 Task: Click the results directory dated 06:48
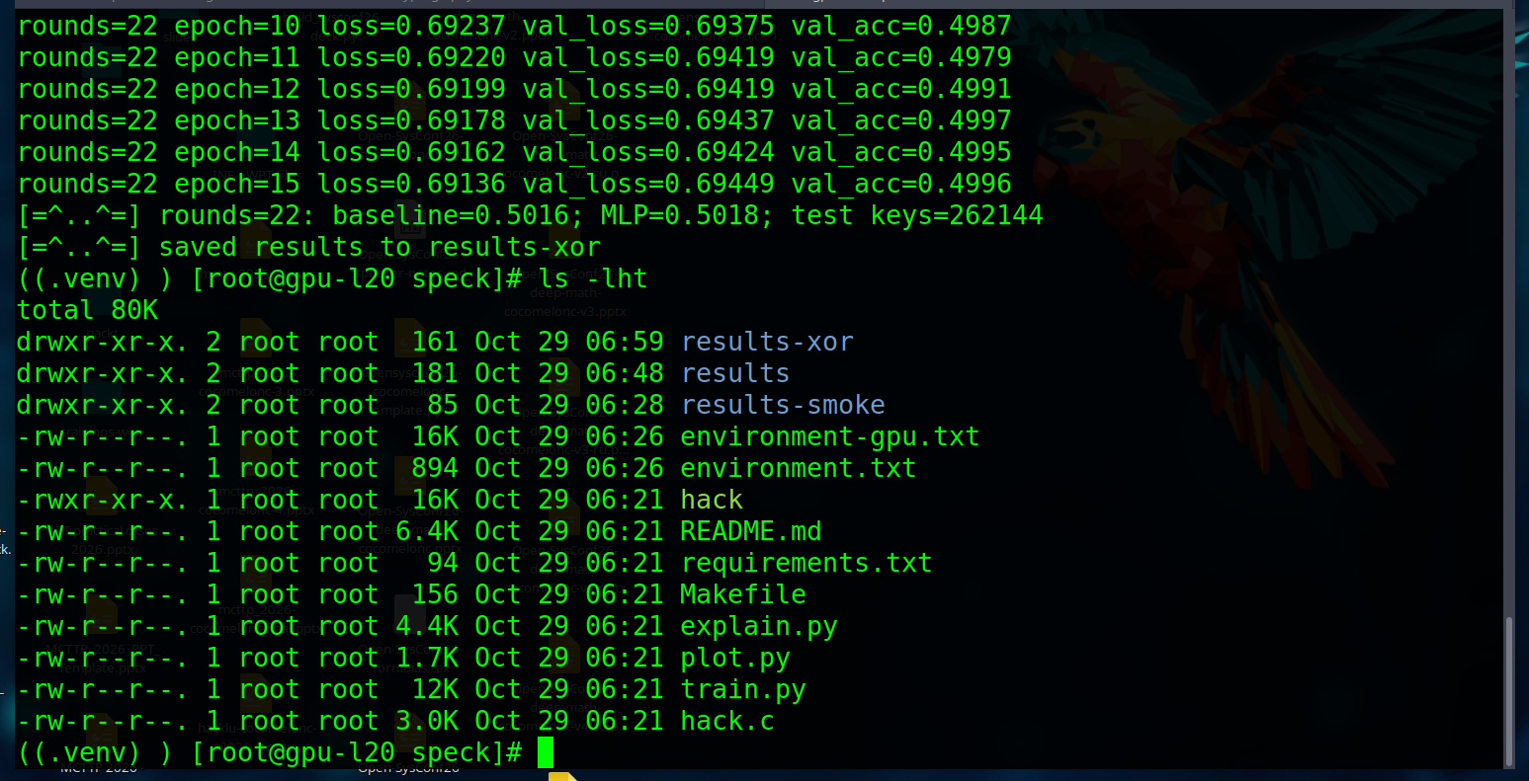click(735, 373)
